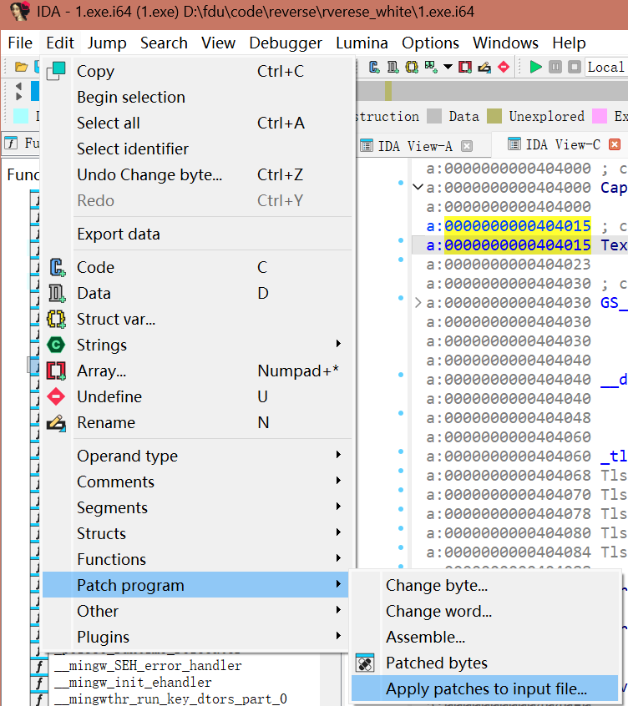The width and height of the screenshot is (628, 706).
Task: Click the toolbar Undefine red diamond icon
Action: (x=504, y=67)
